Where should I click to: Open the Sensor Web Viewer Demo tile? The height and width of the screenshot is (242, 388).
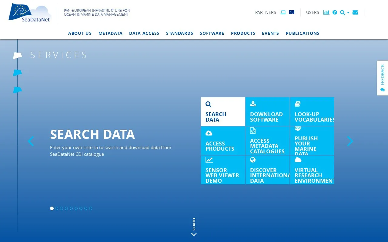click(x=223, y=170)
